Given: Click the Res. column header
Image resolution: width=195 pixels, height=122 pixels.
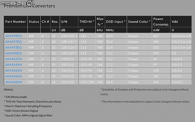Looking at the screenshot, I should point(55,22).
